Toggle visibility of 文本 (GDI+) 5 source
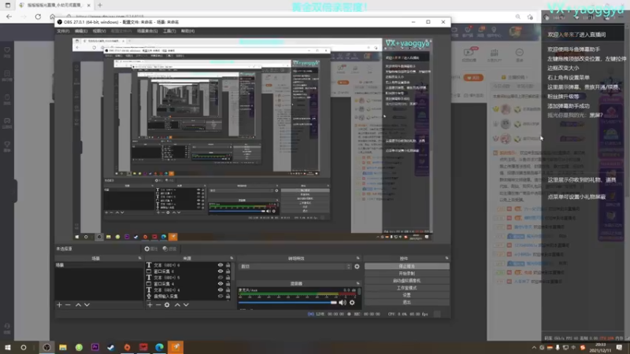The width and height of the screenshot is (630, 354). [220, 278]
